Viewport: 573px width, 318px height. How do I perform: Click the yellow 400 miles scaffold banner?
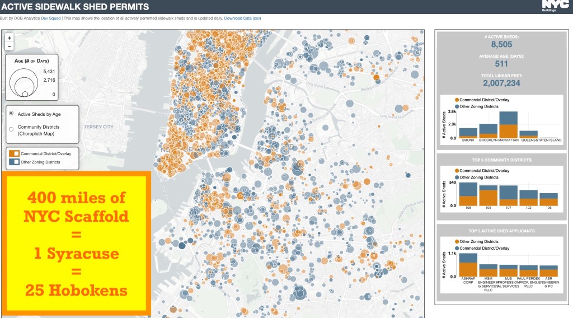76,242
